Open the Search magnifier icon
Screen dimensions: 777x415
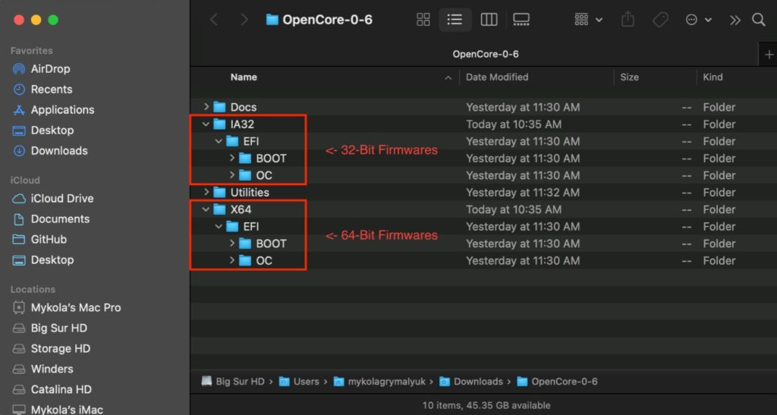point(758,20)
